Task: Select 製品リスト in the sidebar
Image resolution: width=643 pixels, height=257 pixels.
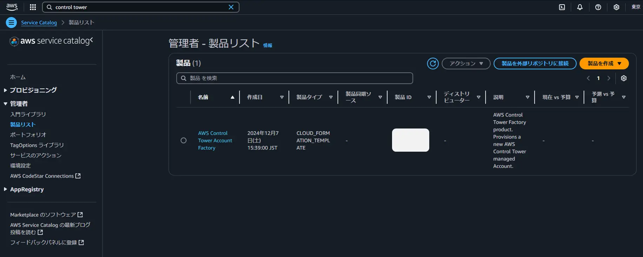Action: click(x=23, y=124)
